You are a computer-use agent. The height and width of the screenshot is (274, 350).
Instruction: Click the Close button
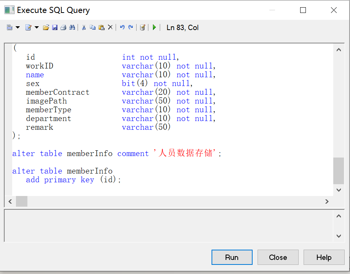click(x=278, y=257)
